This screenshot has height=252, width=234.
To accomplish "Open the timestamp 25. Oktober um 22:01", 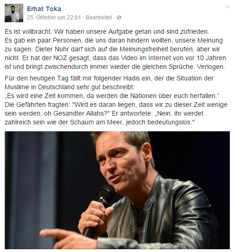I will tap(54, 18).
